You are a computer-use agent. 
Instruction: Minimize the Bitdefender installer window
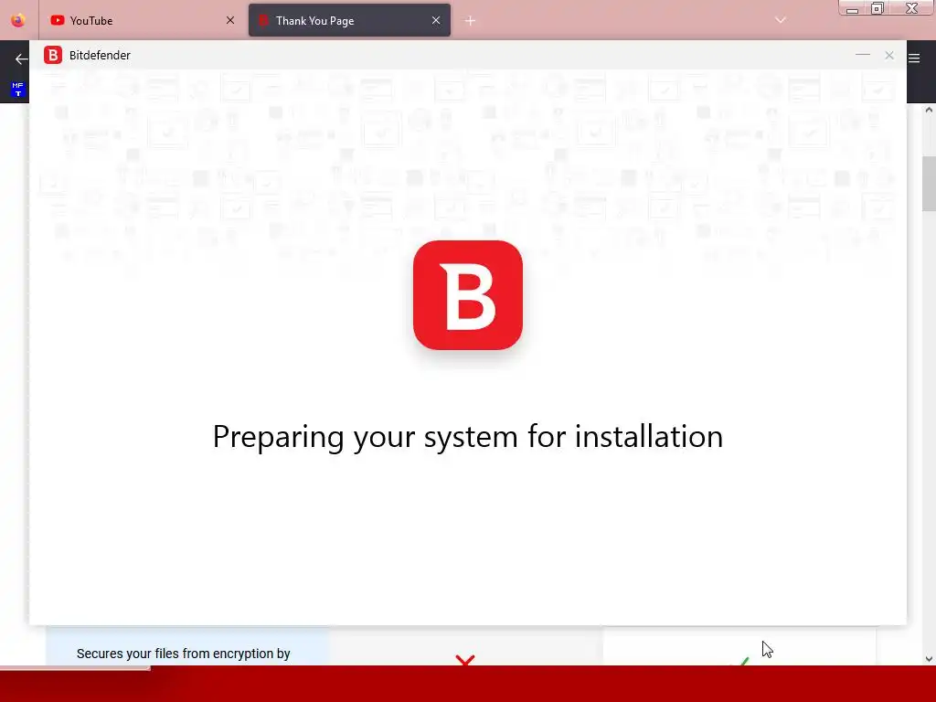(x=863, y=55)
